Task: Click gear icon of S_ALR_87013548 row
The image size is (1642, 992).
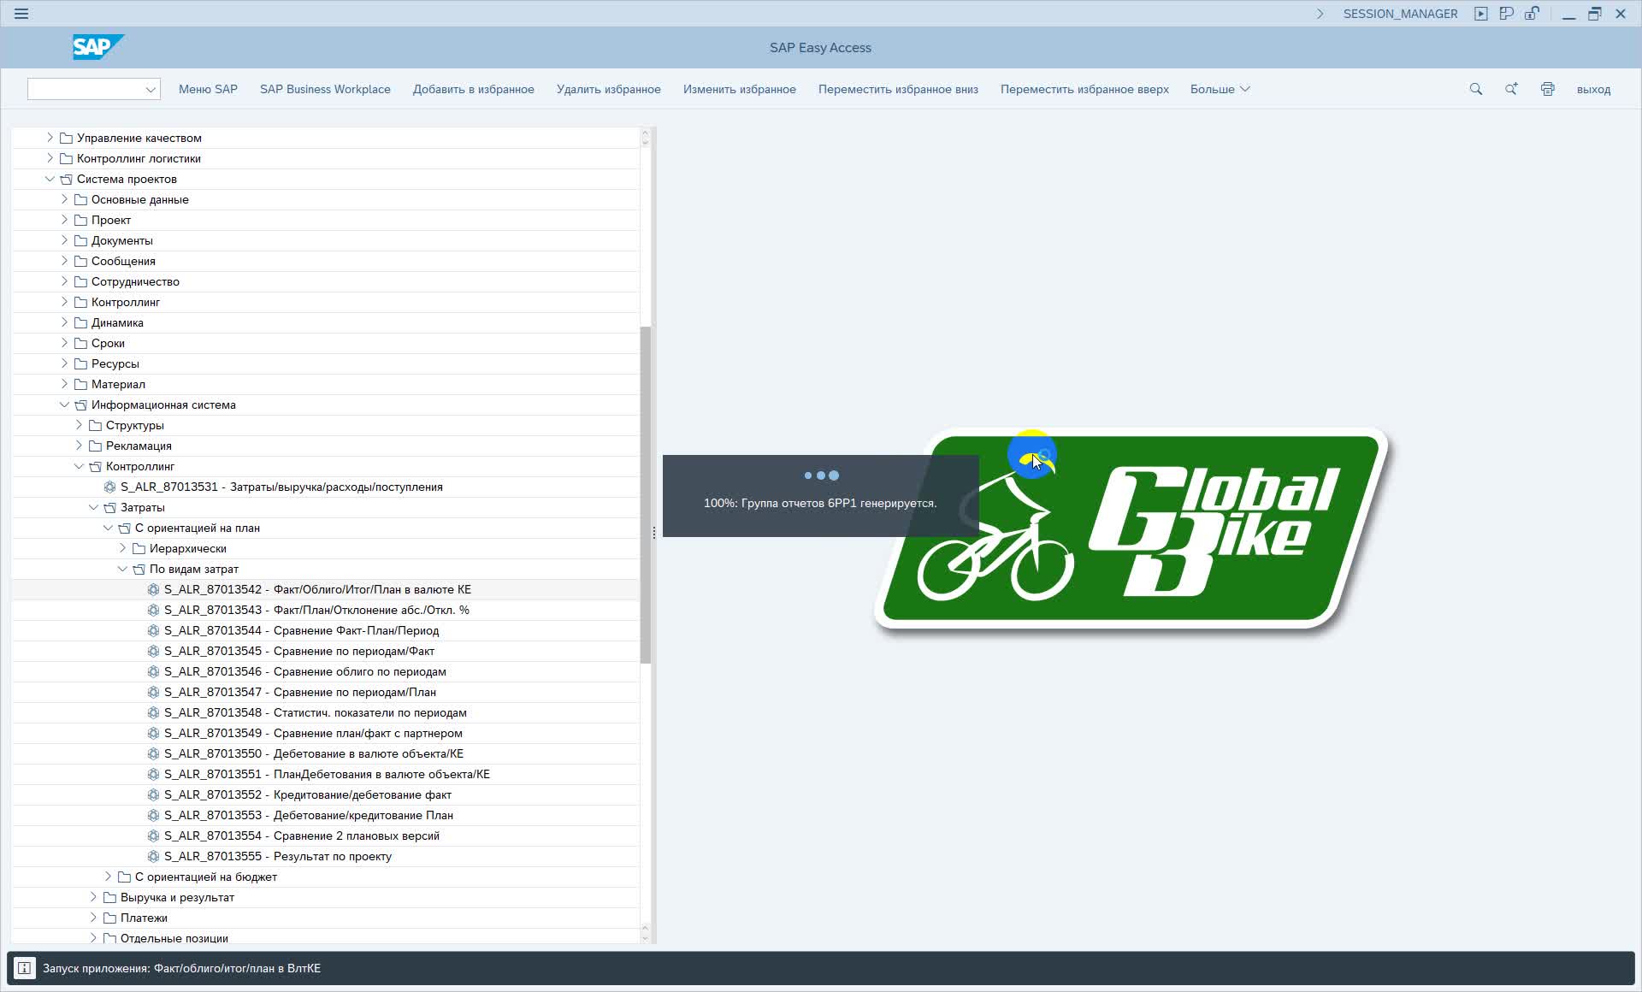Action: click(154, 712)
